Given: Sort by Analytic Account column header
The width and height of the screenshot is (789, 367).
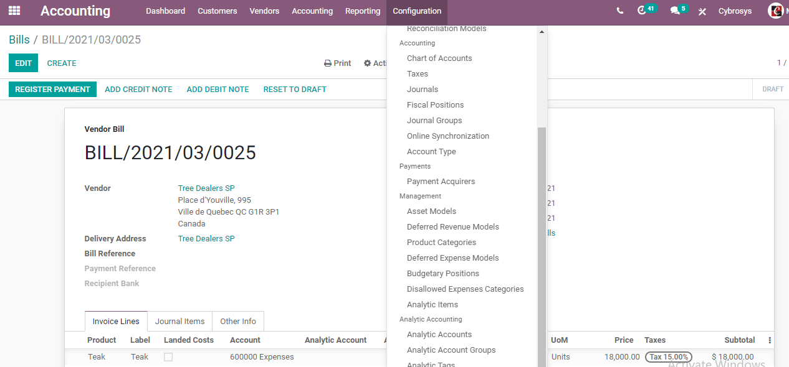Looking at the screenshot, I should pyautogui.click(x=336, y=340).
